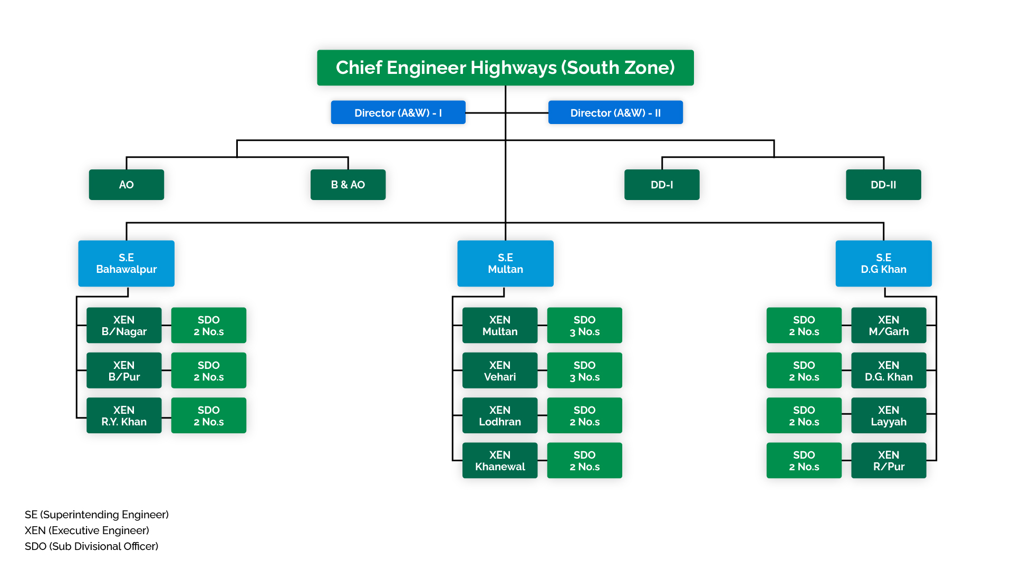Click the SDO (Sub Divisional Officer) legend text

(91, 547)
